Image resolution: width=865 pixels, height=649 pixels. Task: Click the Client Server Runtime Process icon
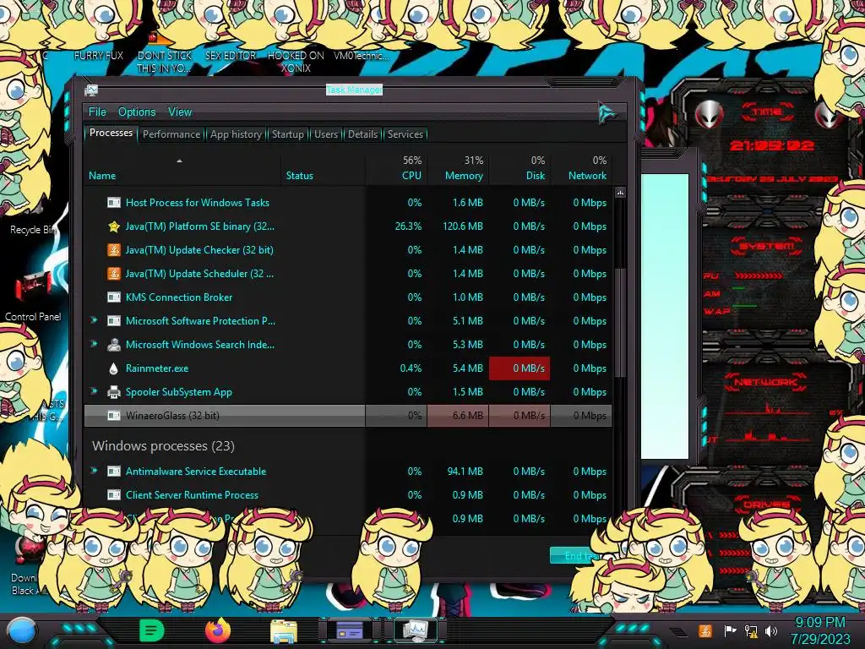coord(114,495)
